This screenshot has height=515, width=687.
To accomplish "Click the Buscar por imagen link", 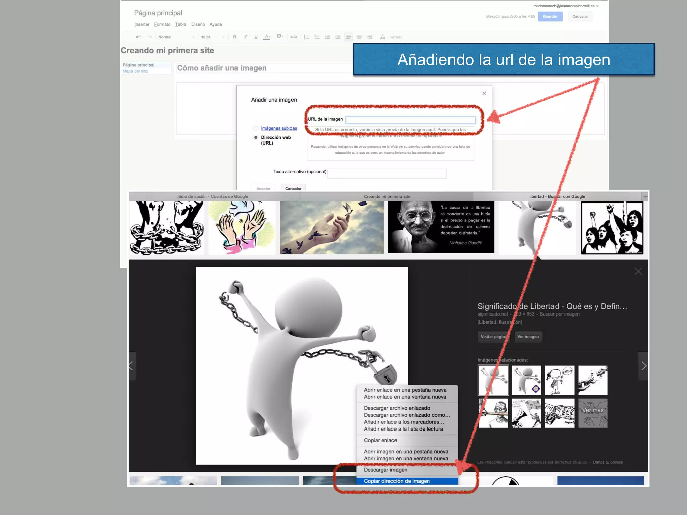I will (560, 314).
